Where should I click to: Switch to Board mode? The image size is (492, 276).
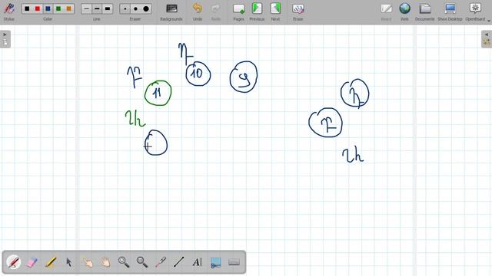(x=386, y=11)
